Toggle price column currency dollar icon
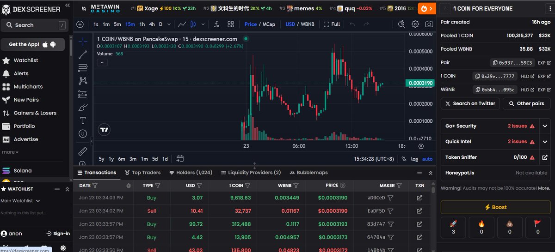The height and width of the screenshot is (252, 555). [343, 186]
